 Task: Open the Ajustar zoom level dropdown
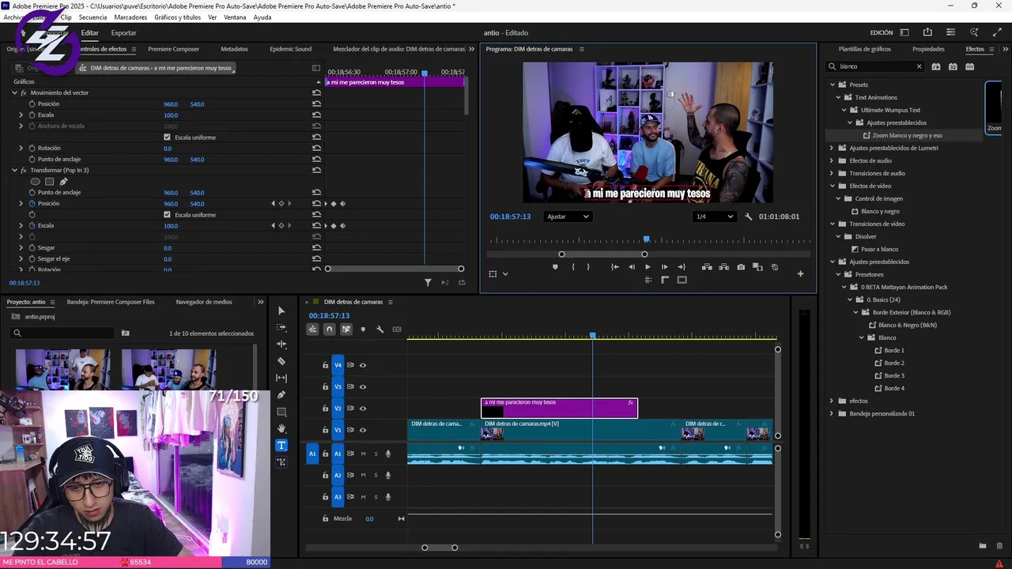pos(568,217)
